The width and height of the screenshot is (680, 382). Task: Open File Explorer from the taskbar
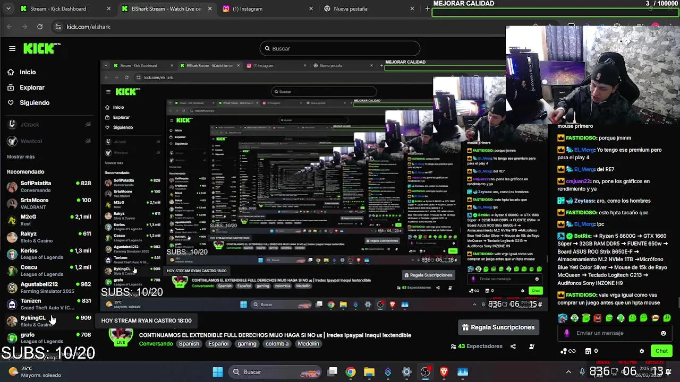click(x=369, y=372)
